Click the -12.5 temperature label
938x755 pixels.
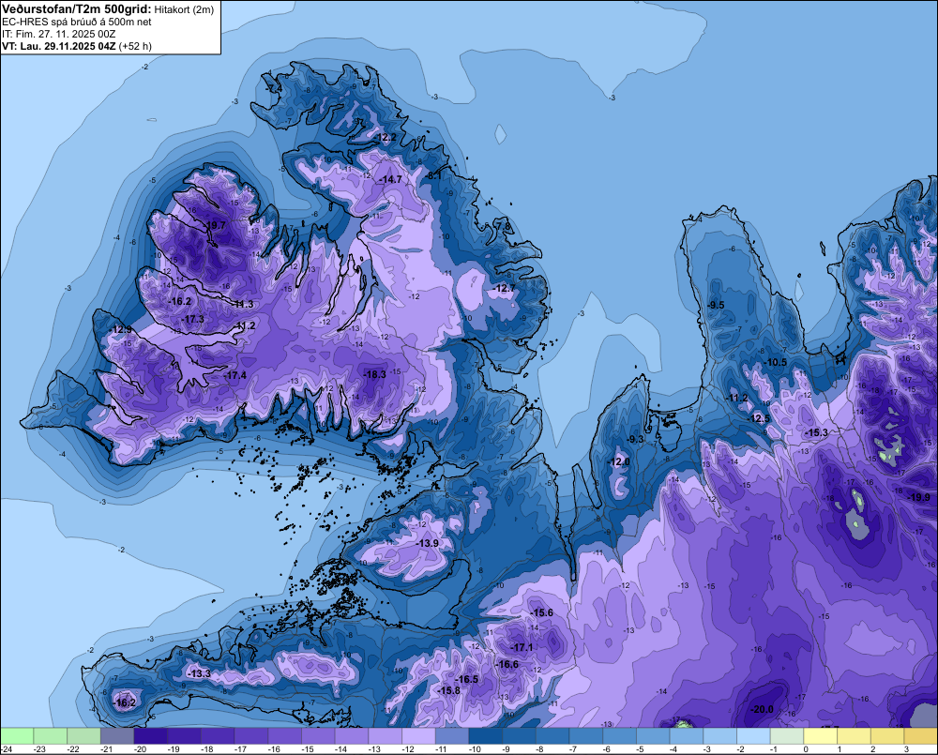click(x=760, y=419)
